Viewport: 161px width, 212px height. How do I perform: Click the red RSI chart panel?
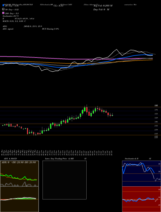(141, 199)
